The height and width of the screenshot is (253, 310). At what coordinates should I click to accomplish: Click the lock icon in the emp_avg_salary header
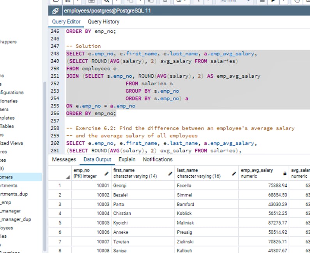pos(285,174)
